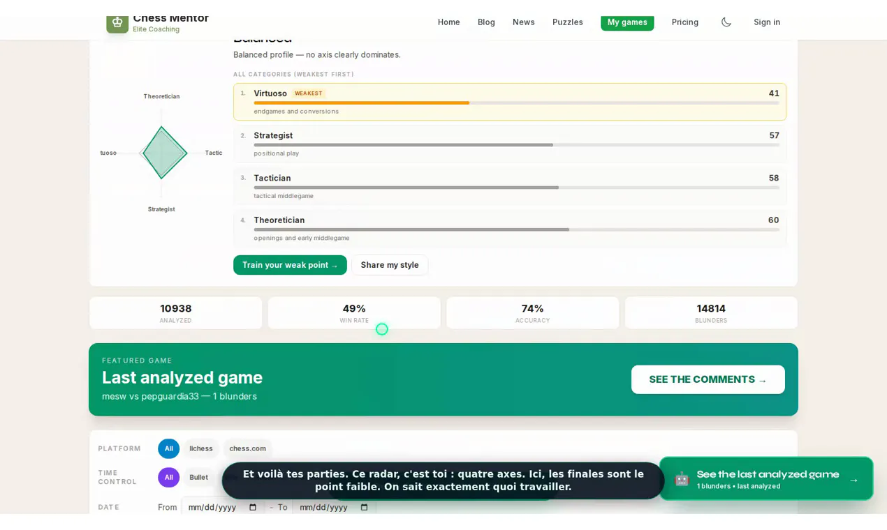Screen dimensions: 887x530
Task: Toggle dark mode with the moon icon
Action: [726, 22]
